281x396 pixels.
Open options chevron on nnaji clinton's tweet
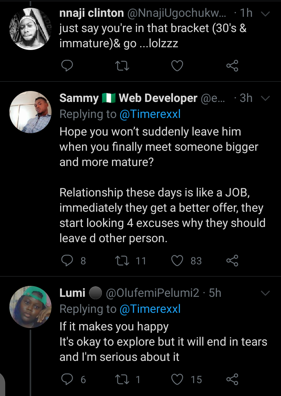tap(265, 14)
